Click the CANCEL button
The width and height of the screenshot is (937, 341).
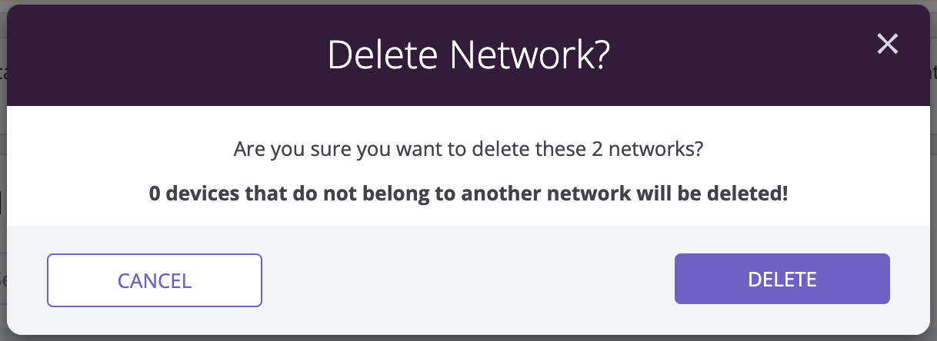(x=155, y=280)
